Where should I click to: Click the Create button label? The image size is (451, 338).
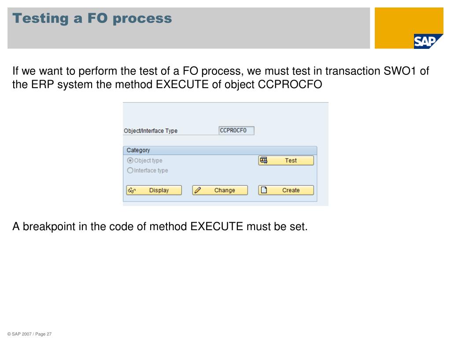click(291, 190)
